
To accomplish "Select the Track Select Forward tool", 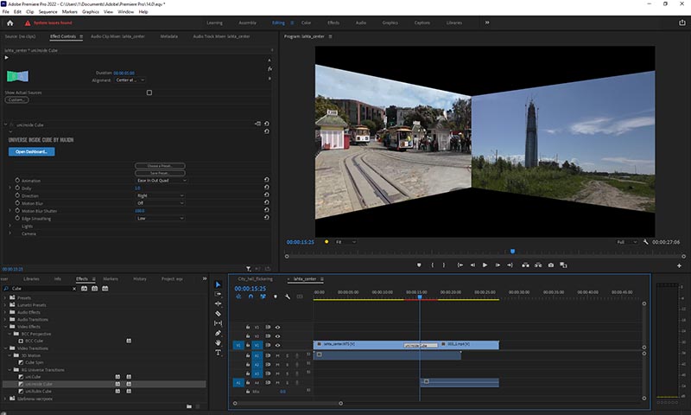I will click(219, 294).
